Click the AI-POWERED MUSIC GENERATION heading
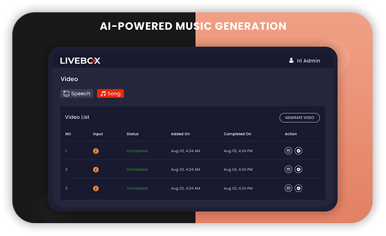Viewport: 386px width, 236px height. click(193, 26)
